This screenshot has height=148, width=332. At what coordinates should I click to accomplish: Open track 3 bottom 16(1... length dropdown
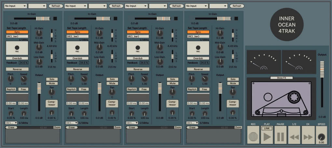click(132, 123)
